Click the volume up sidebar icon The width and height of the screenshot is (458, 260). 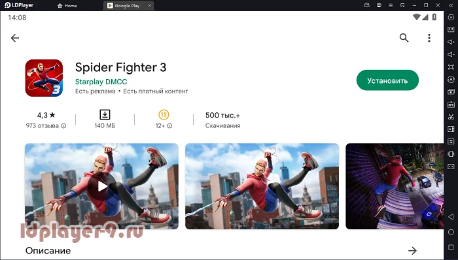pos(451,42)
